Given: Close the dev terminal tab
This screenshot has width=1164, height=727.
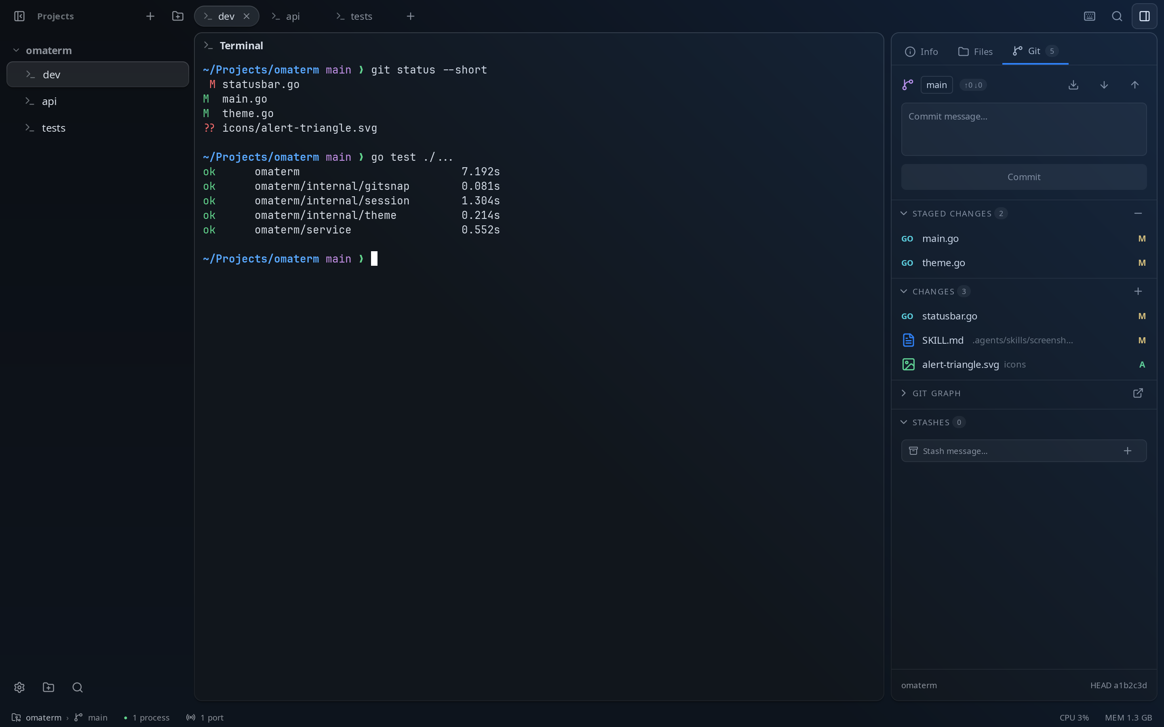Looking at the screenshot, I should [246, 16].
